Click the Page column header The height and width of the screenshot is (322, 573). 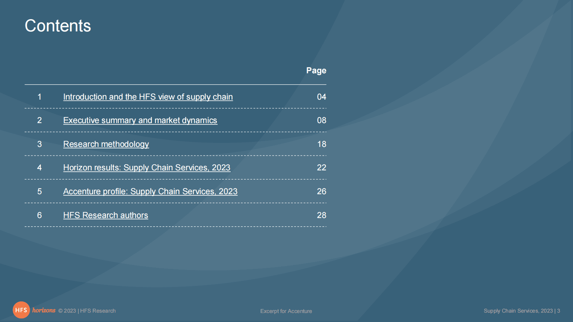coord(316,70)
